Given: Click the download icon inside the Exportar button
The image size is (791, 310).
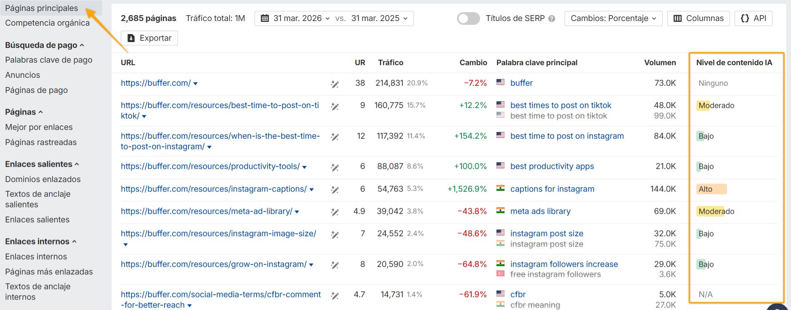Looking at the screenshot, I should click(132, 38).
